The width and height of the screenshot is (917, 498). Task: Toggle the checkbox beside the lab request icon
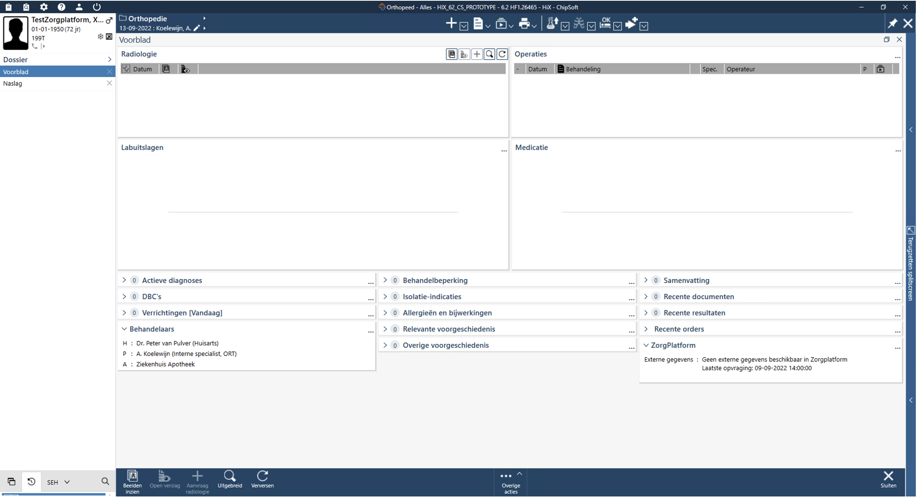[566, 27]
